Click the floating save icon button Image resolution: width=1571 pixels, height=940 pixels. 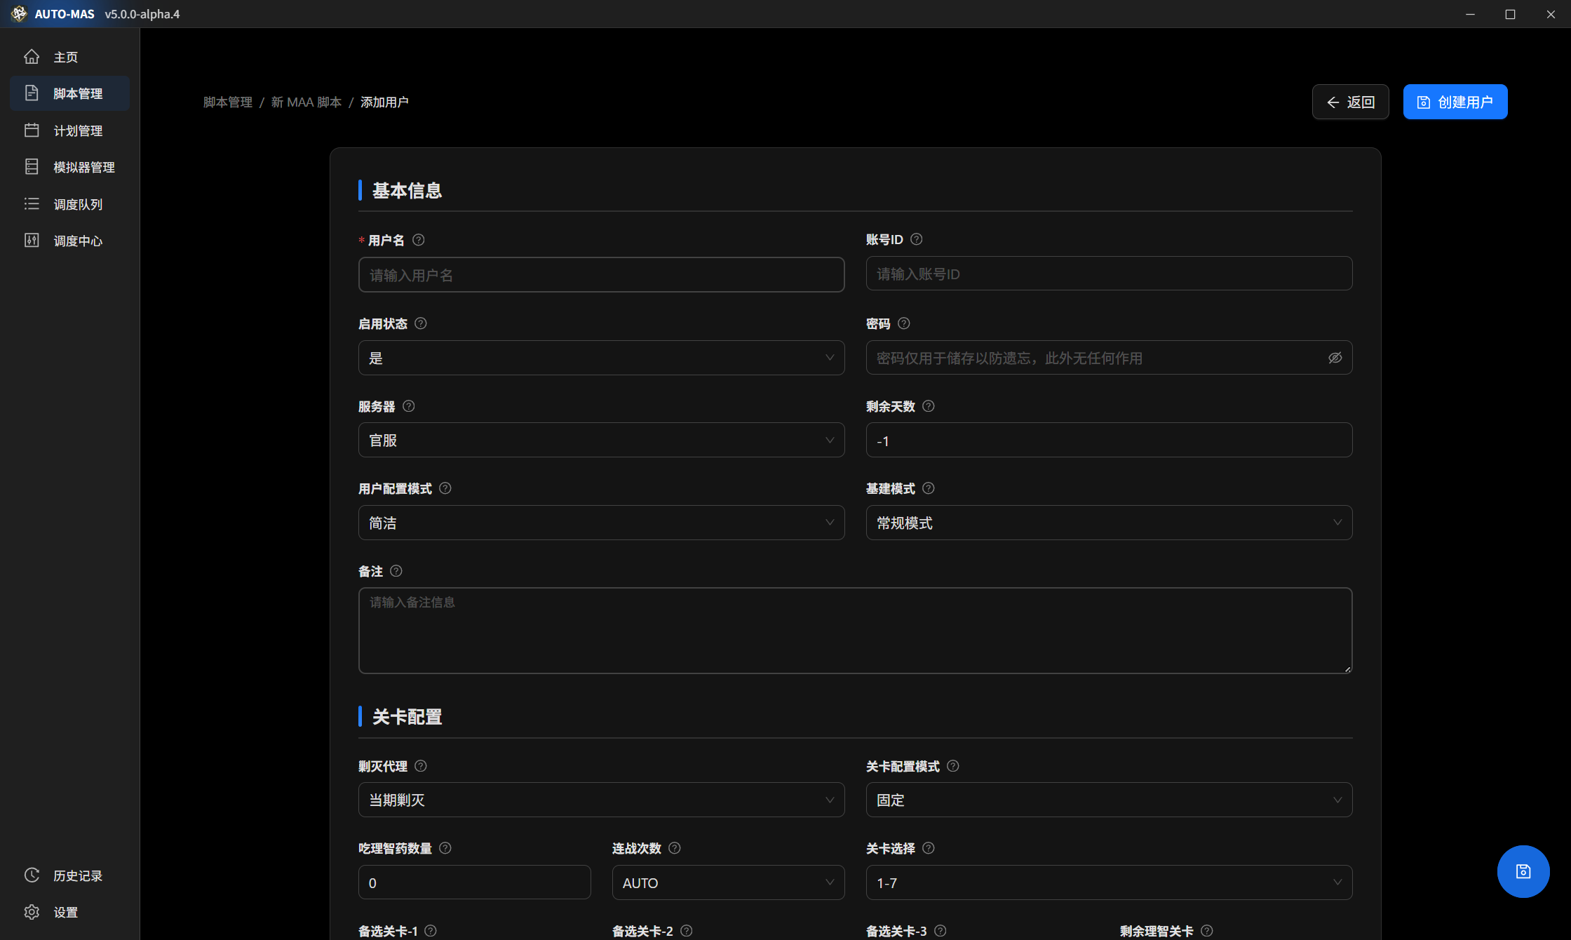[1523, 871]
